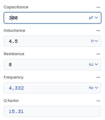Open the Frequency three-dot options menu
Screen dimensions: 105x120
98,77
